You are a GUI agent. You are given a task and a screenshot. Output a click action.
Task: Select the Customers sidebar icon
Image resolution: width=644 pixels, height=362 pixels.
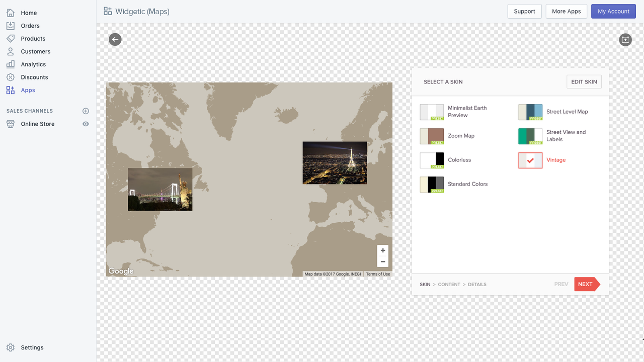(11, 51)
